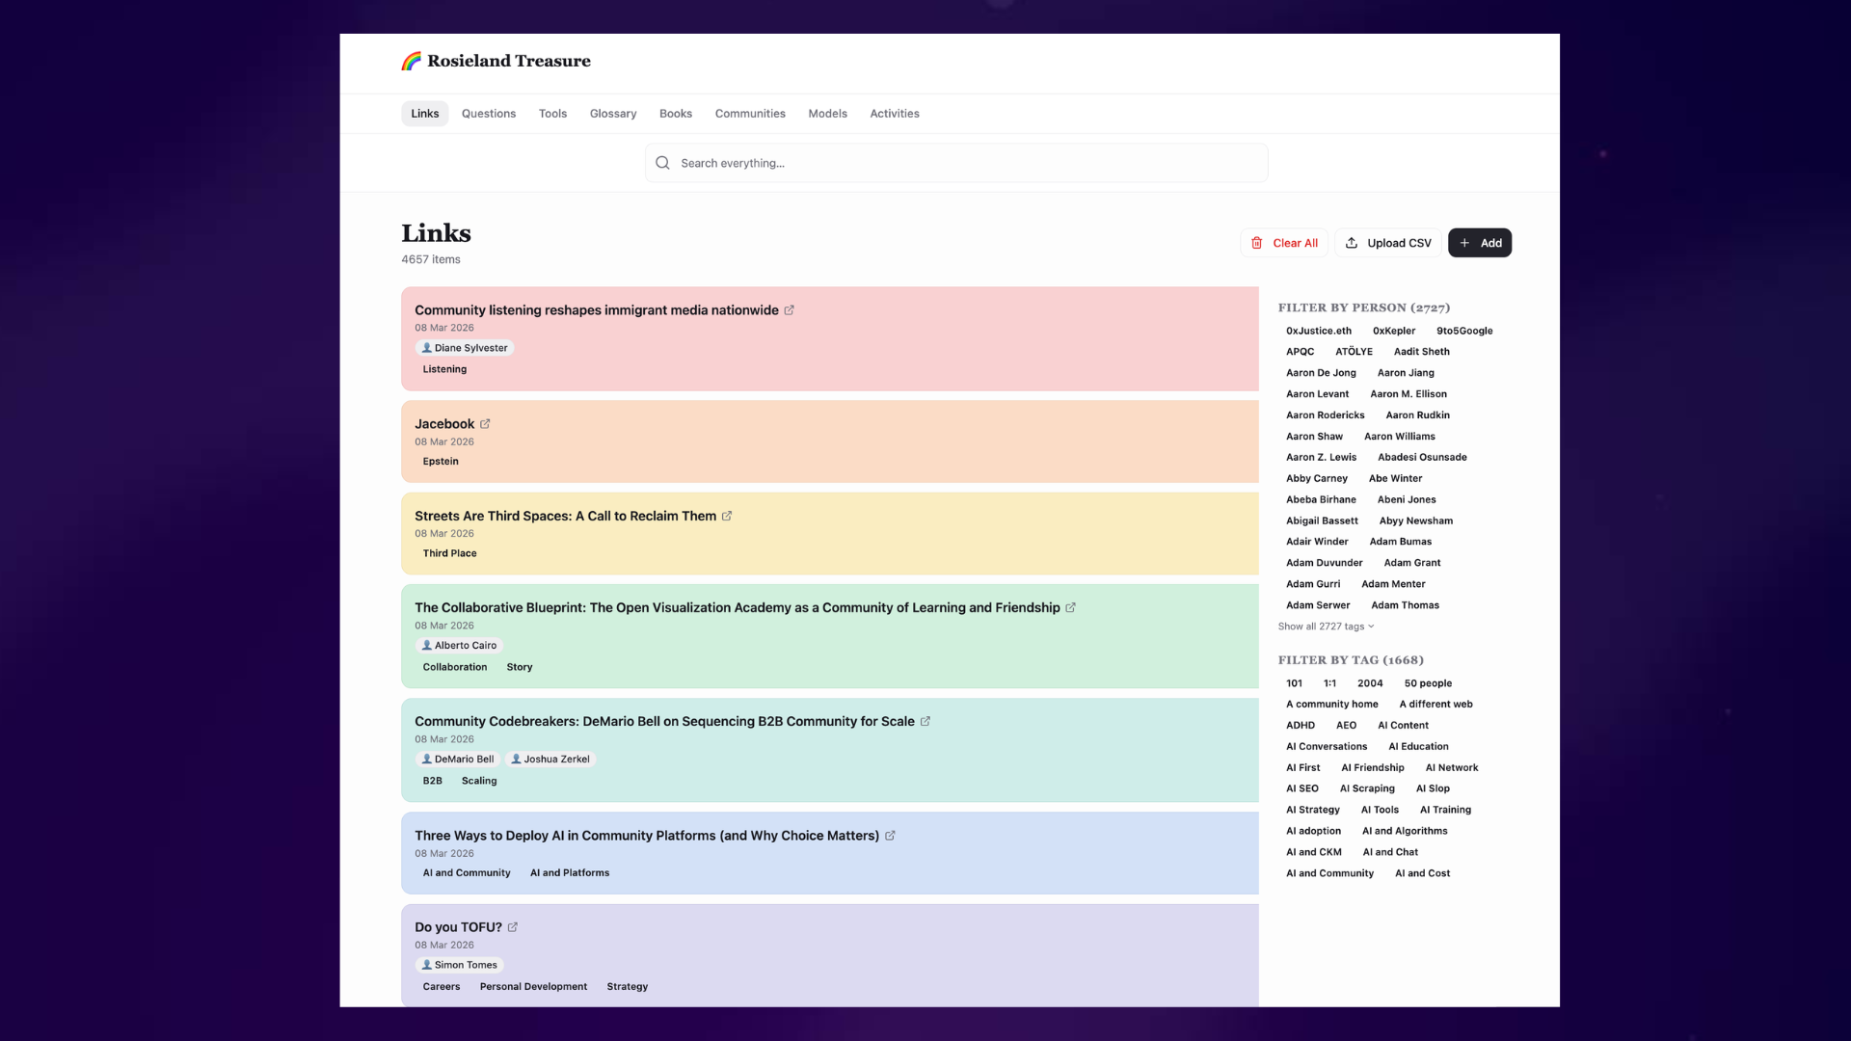The width and height of the screenshot is (1851, 1041).
Task: Open the external link for Jacebook
Action: click(x=485, y=423)
